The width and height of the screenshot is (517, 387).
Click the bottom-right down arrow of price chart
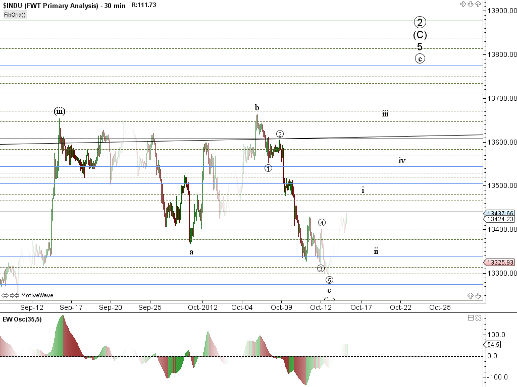click(x=478, y=295)
